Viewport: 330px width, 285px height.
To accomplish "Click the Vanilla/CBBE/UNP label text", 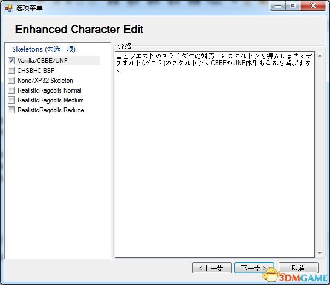I will pos(43,61).
